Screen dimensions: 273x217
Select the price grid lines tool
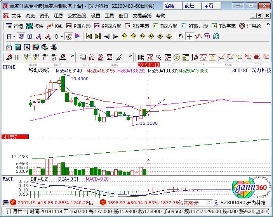tap(141, 57)
